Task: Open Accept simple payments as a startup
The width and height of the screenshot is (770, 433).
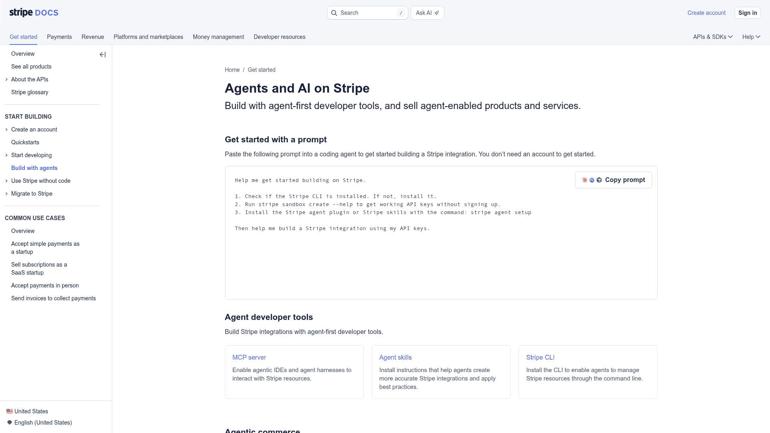Action: (x=45, y=248)
